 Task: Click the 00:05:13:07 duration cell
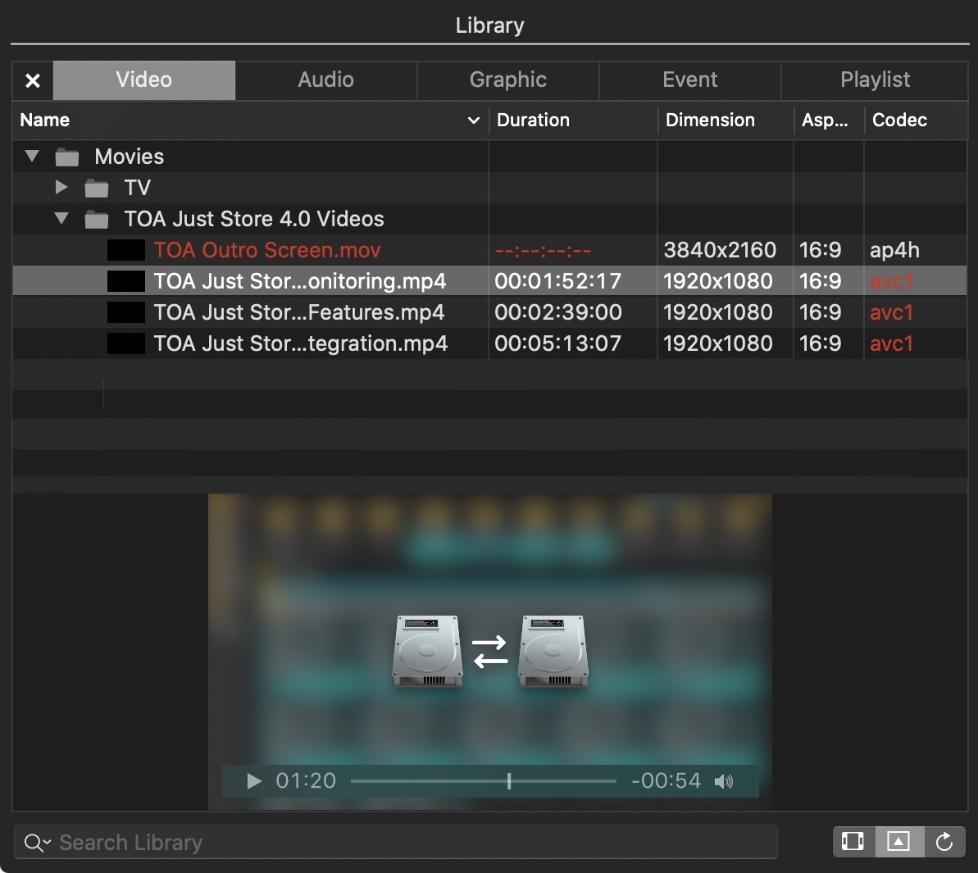click(557, 343)
